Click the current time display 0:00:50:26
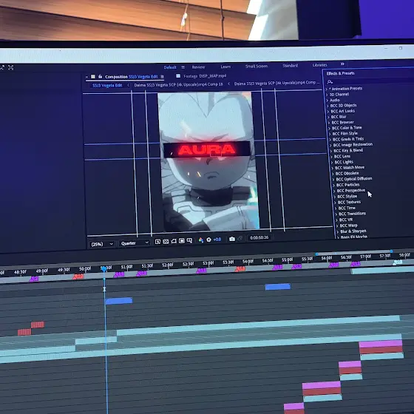414x414 pixels. click(259, 237)
